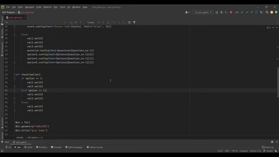Collapse def check function at line 48
This screenshot has width=279, height=157.
pyautogui.click(x=14, y=75)
